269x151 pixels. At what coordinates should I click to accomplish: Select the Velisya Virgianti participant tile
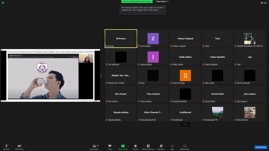click(x=185, y=39)
